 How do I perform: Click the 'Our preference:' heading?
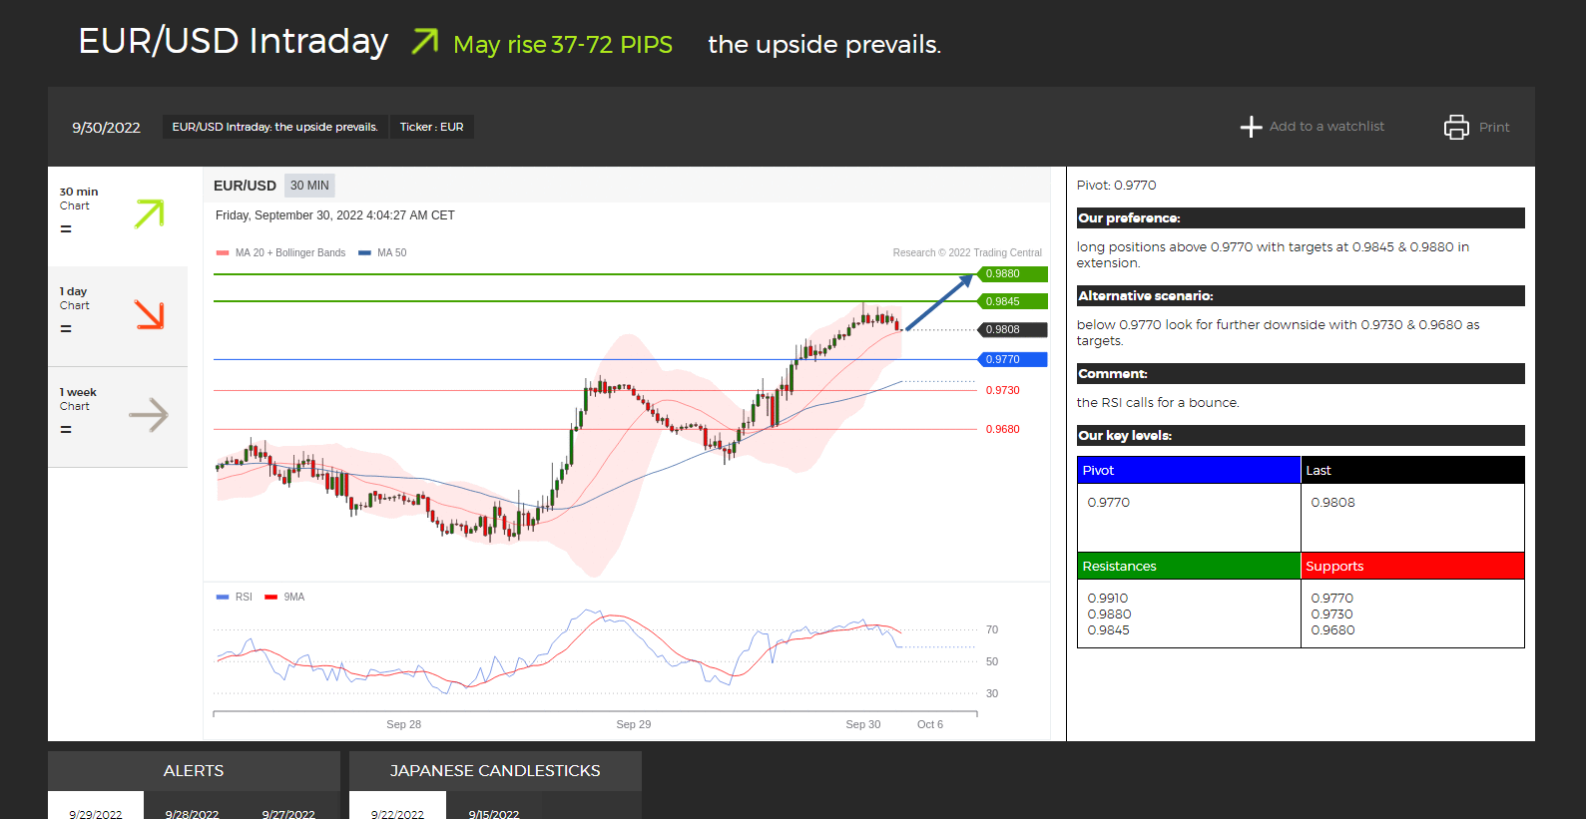1301,217
